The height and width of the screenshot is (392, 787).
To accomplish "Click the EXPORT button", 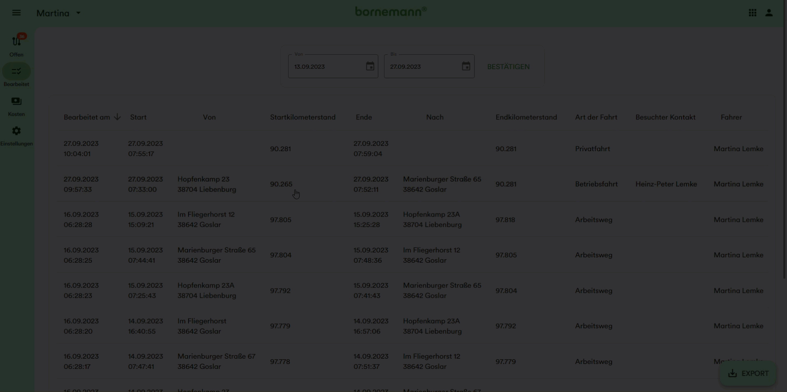I will coord(748,373).
